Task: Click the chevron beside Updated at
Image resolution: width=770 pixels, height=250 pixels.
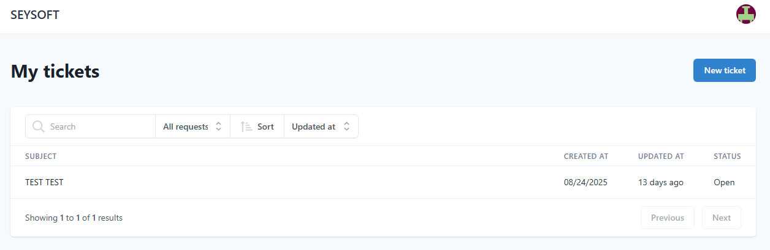Action: point(346,127)
